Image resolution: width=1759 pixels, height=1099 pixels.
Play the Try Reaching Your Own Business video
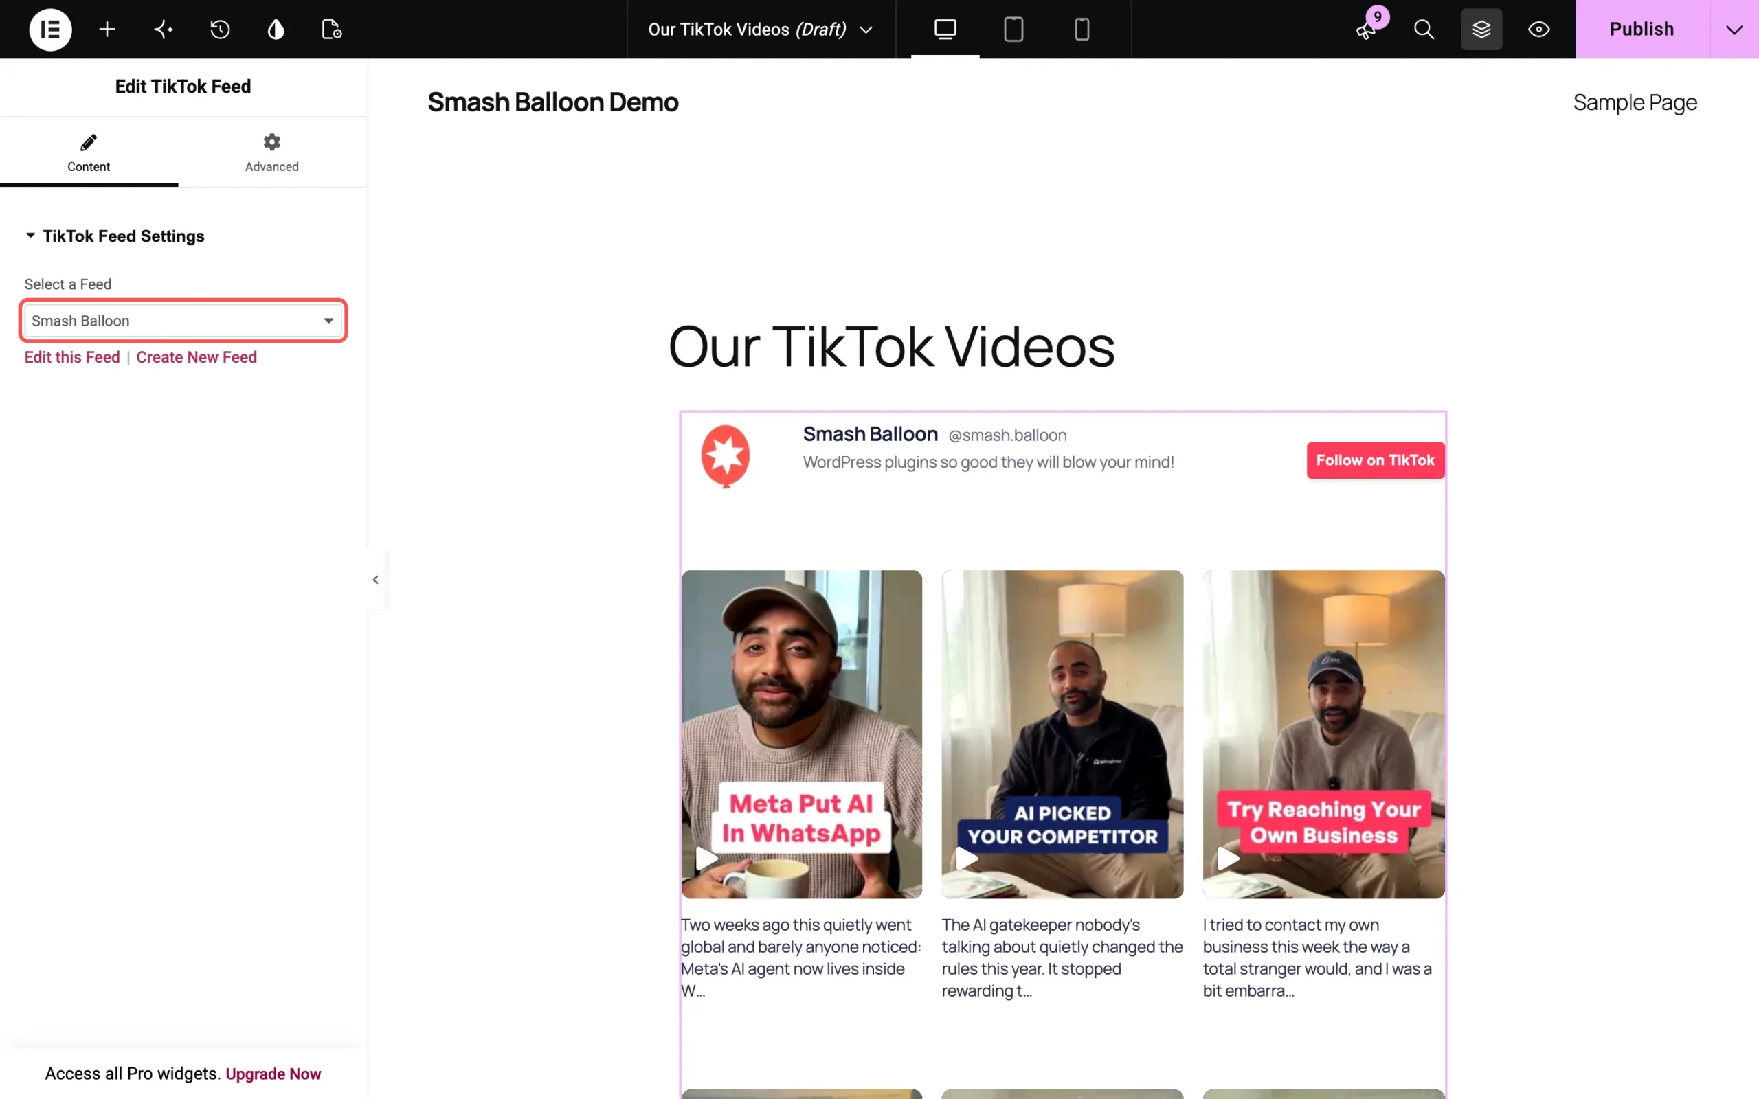(1229, 859)
